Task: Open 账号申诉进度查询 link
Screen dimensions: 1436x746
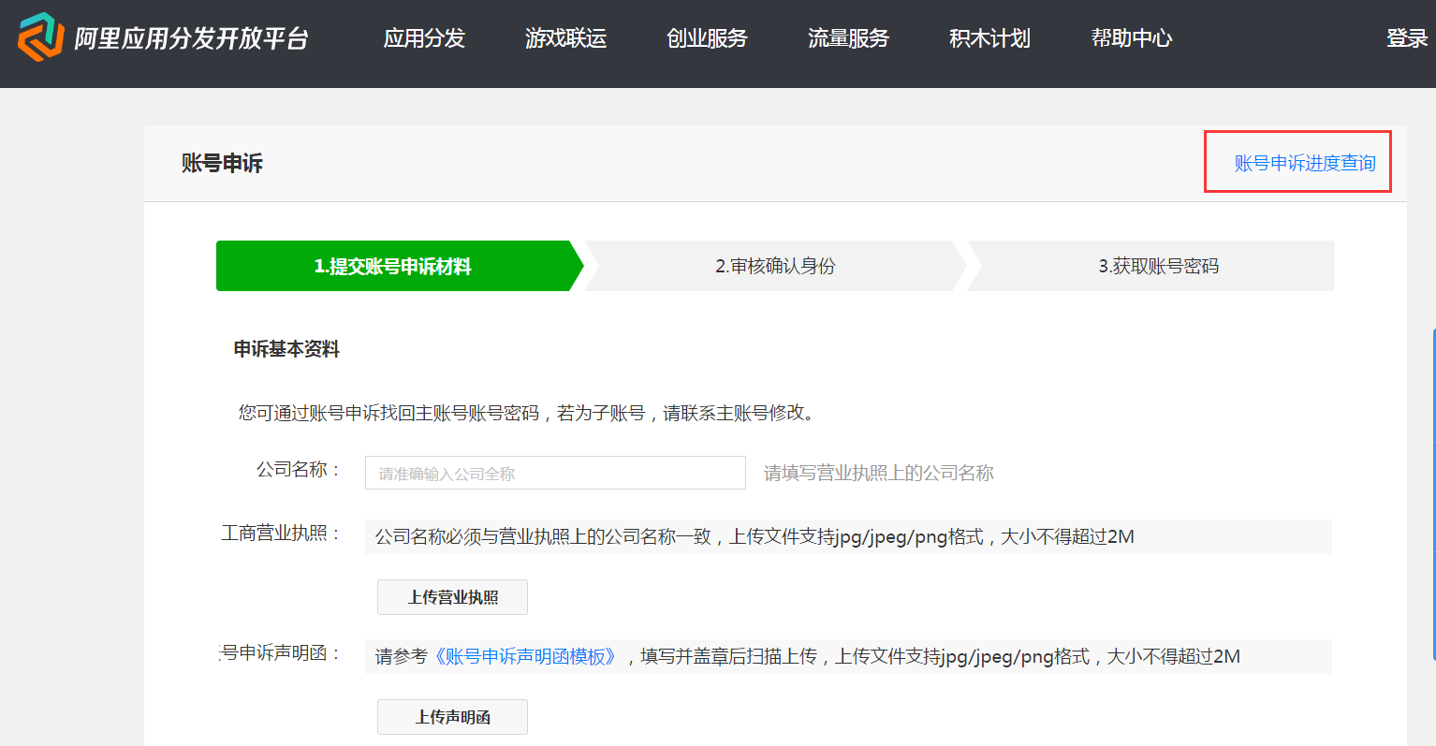Action: coord(1305,163)
